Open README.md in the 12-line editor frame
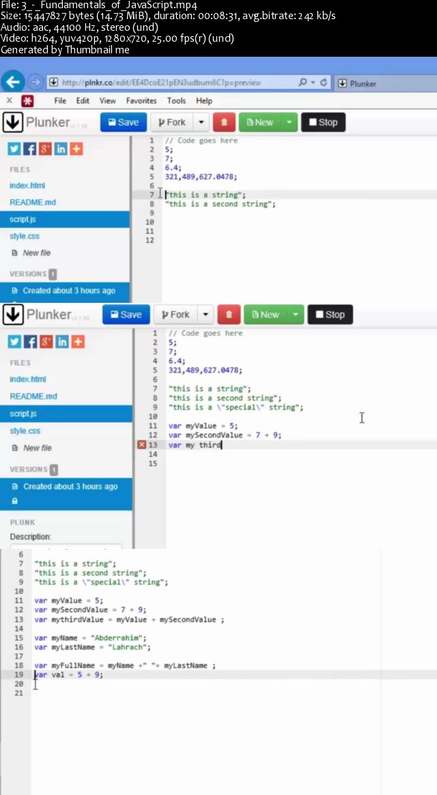 [x=33, y=202]
